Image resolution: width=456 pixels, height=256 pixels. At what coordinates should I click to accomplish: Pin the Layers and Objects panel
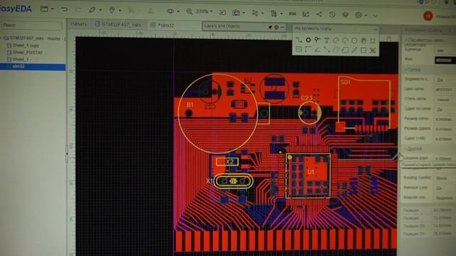(x=270, y=27)
